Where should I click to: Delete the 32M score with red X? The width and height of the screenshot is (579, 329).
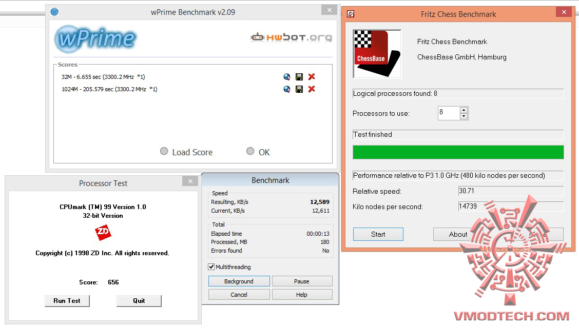click(x=312, y=77)
